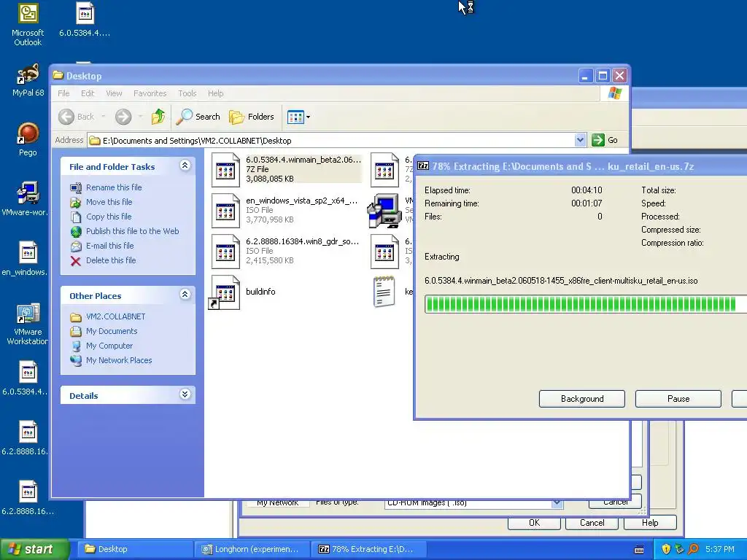Open VM2.COLLABNET in Other Places

pos(115,316)
